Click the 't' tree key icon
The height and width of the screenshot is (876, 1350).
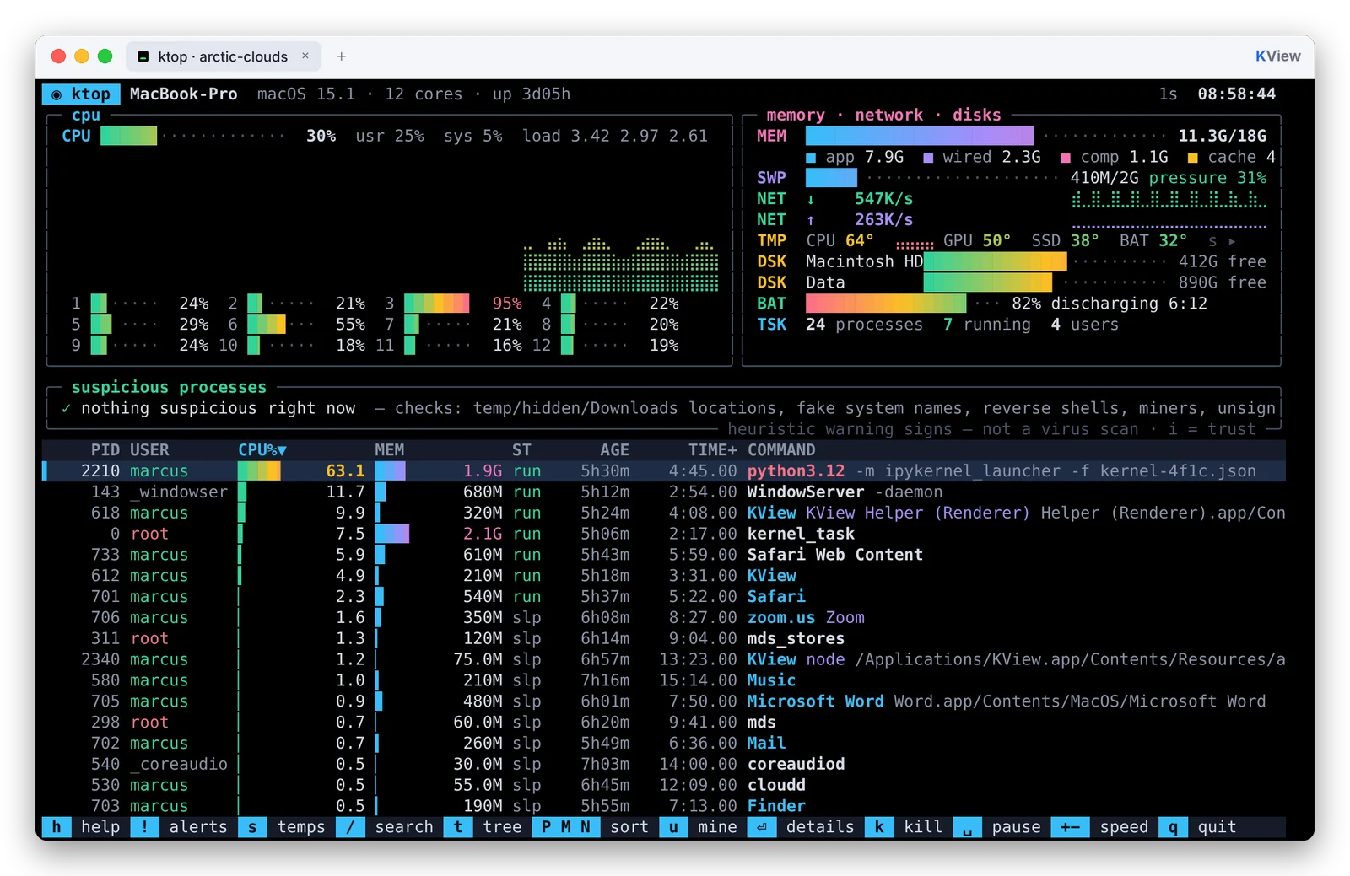(x=458, y=827)
